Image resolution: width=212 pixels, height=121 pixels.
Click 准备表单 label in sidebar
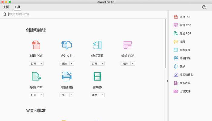(x=185, y=83)
